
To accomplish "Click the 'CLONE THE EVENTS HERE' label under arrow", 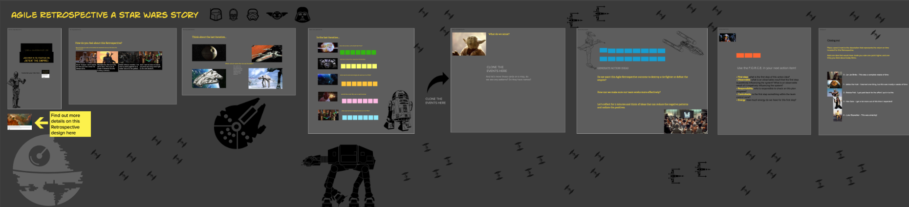I will (x=435, y=101).
